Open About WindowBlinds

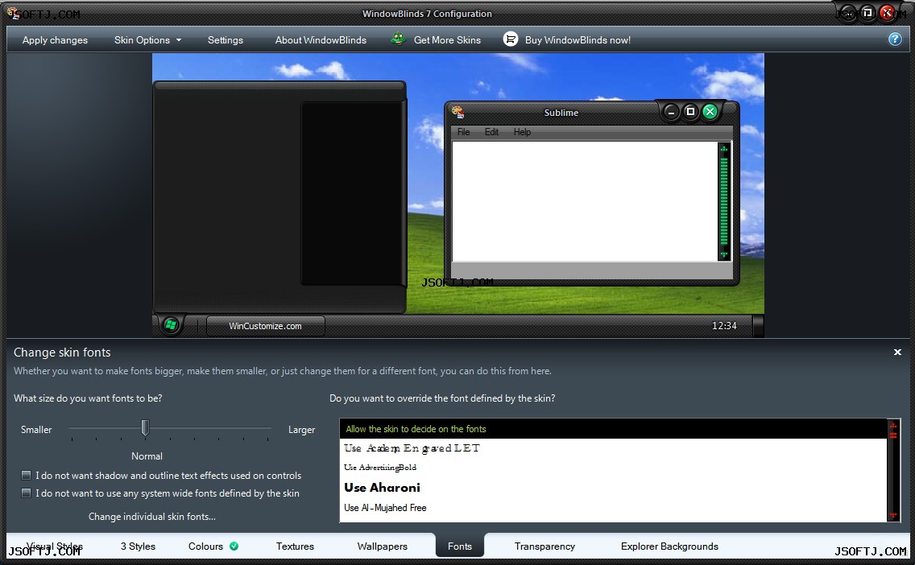[321, 39]
